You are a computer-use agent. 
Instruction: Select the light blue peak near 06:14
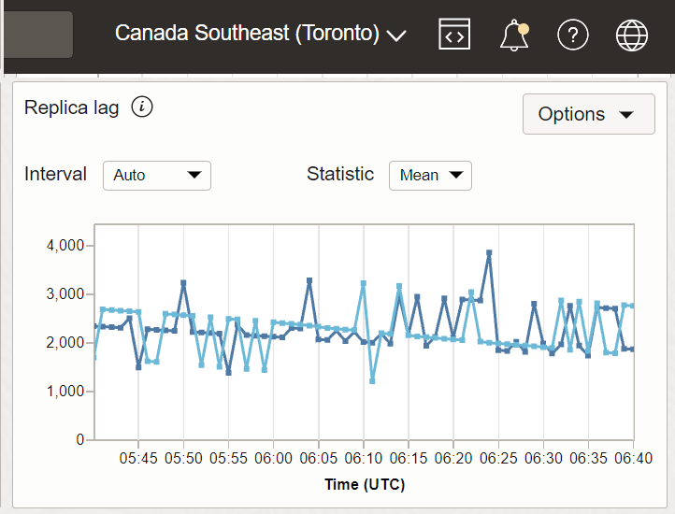399,286
